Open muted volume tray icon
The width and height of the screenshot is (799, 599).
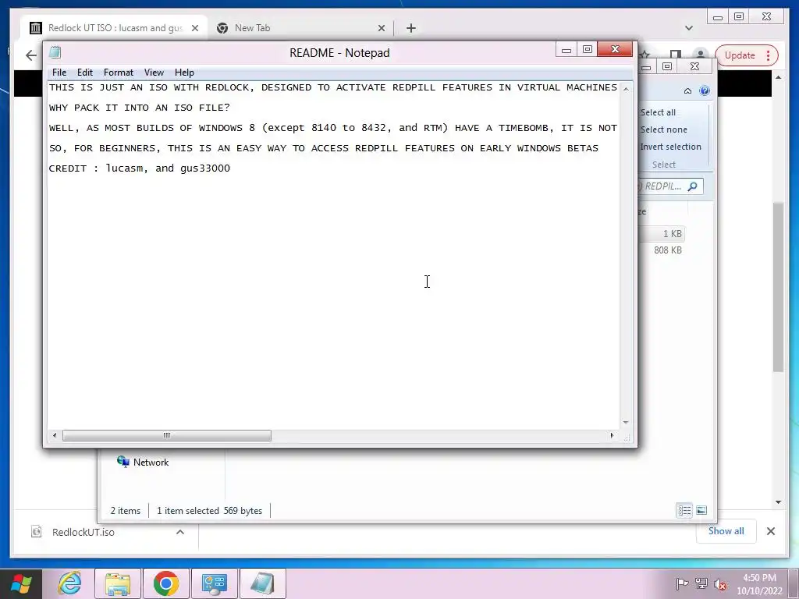tap(720, 583)
